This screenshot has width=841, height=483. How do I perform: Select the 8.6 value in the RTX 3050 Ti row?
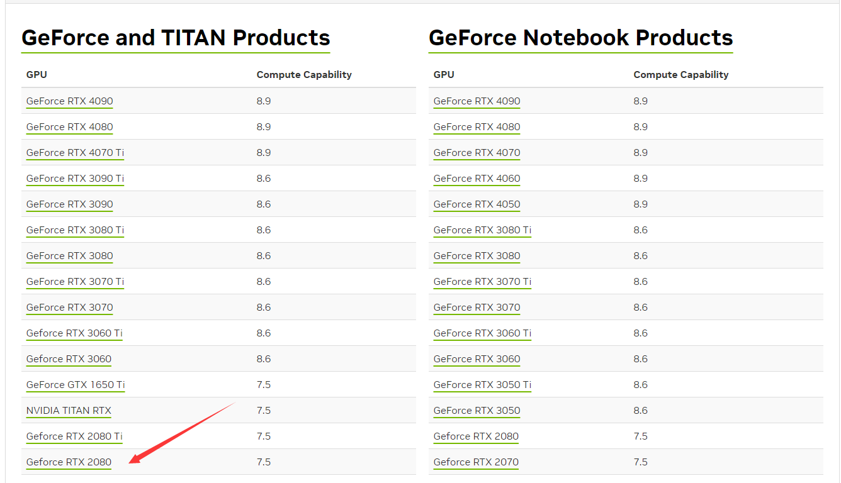(x=641, y=385)
